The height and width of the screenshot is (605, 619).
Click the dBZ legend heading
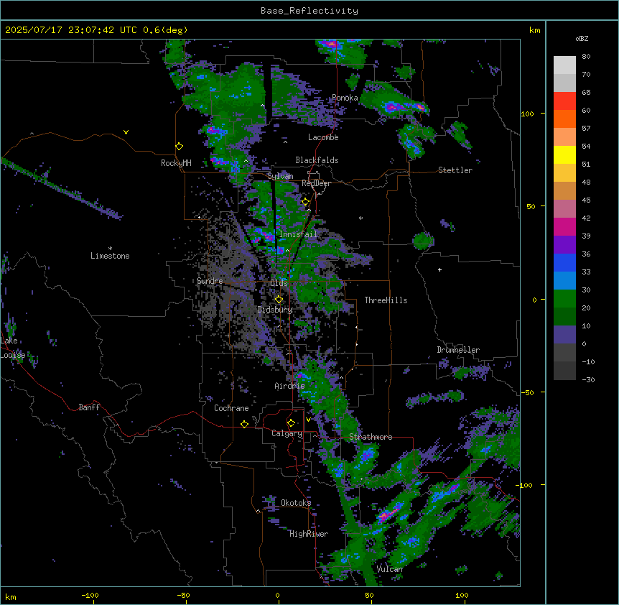582,38
